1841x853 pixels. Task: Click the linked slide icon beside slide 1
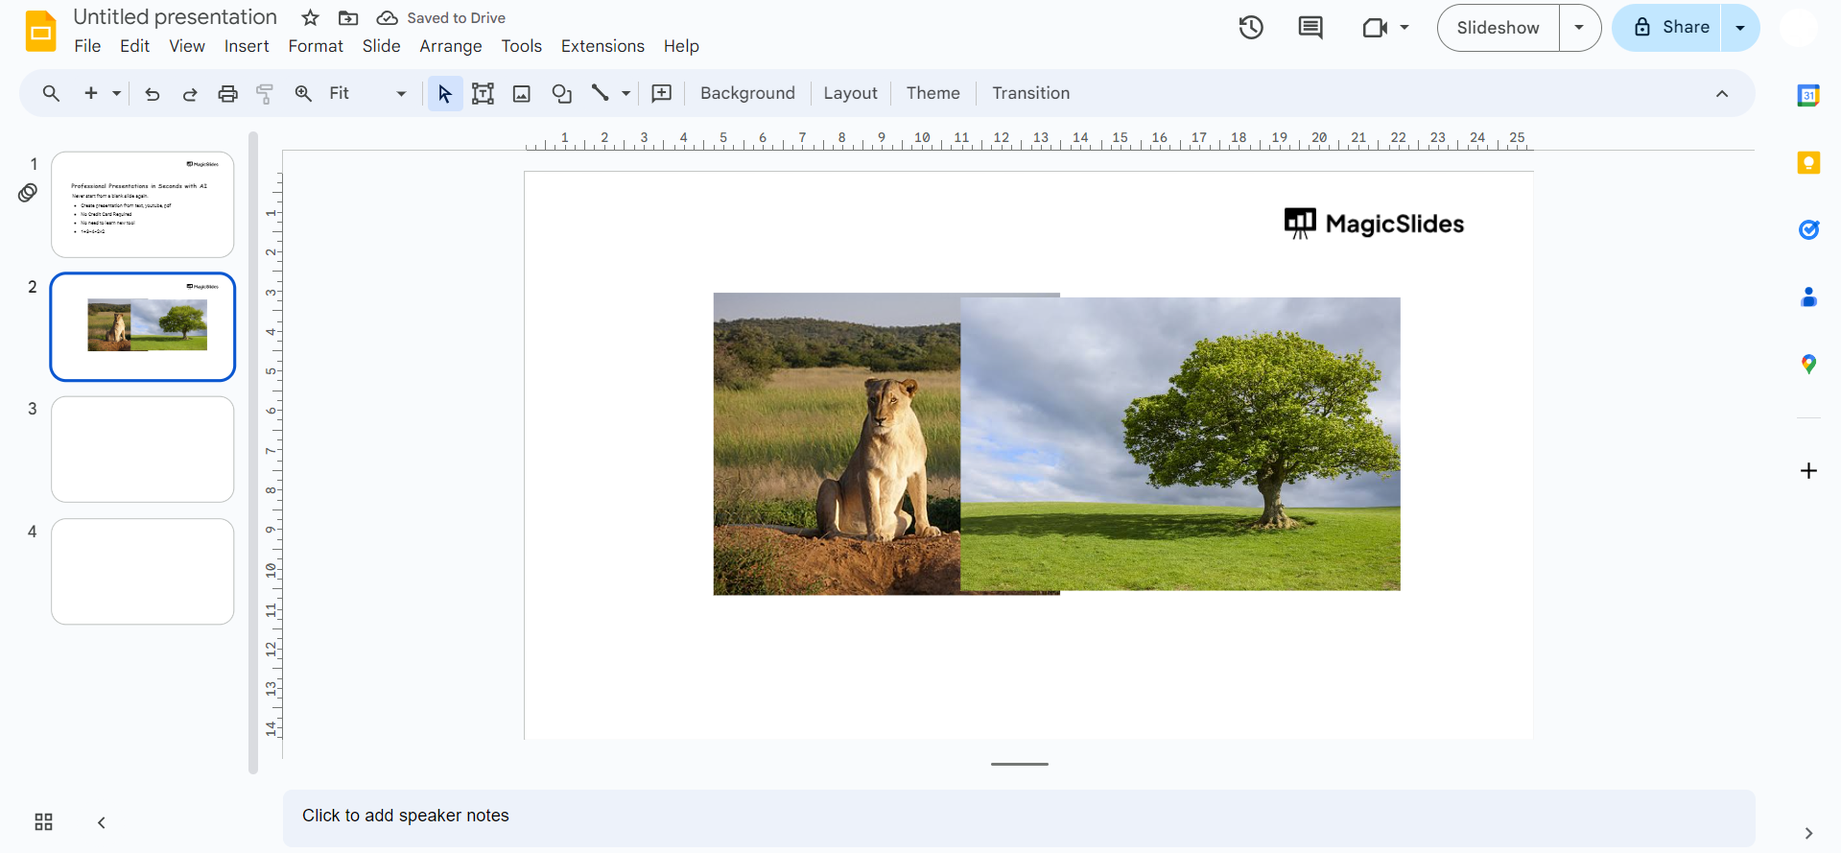click(28, 193)
